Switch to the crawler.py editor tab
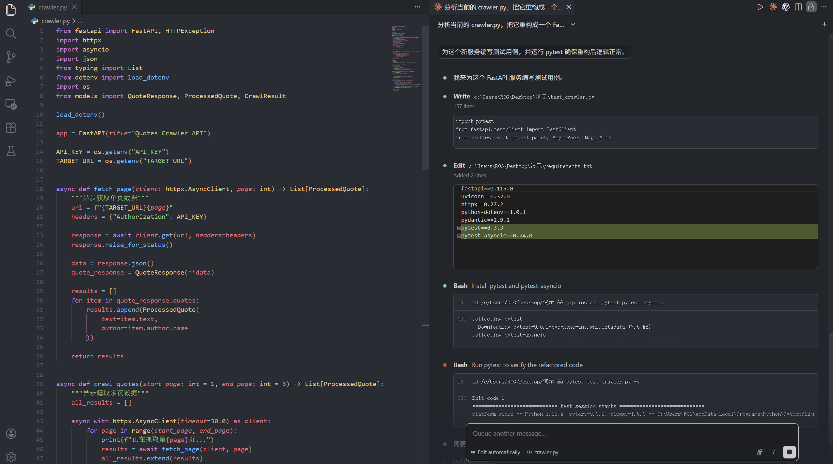Viewport: 833px width, 464px height. (52, 7)
